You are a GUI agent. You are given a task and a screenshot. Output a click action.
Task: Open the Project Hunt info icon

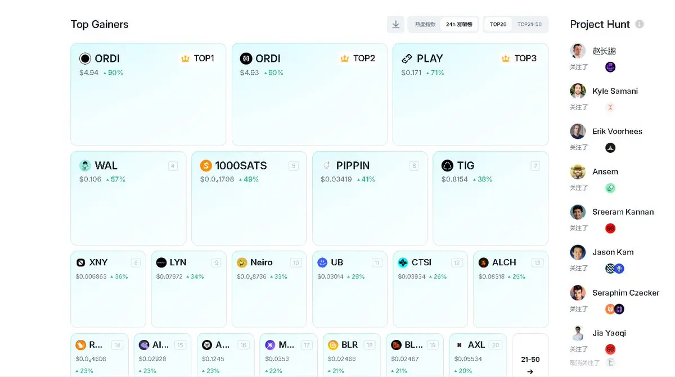tap(639, 24)
